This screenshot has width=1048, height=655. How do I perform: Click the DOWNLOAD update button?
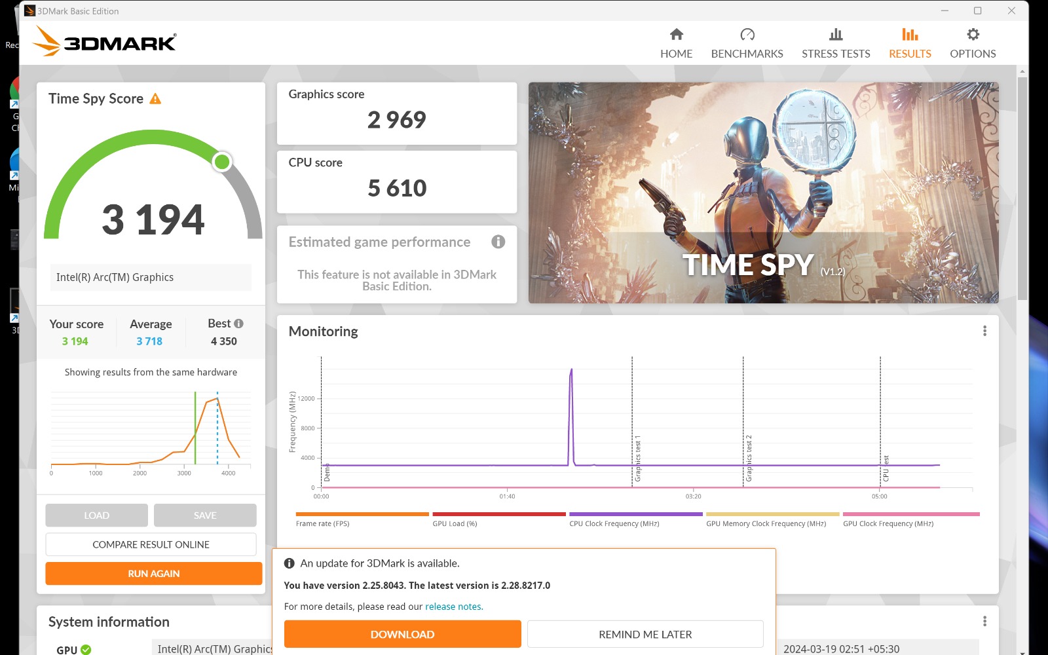[402, 634]
